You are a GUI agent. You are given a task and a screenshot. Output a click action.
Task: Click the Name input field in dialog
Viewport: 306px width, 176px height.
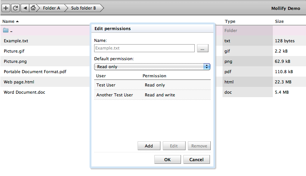[x=144, y=48]
